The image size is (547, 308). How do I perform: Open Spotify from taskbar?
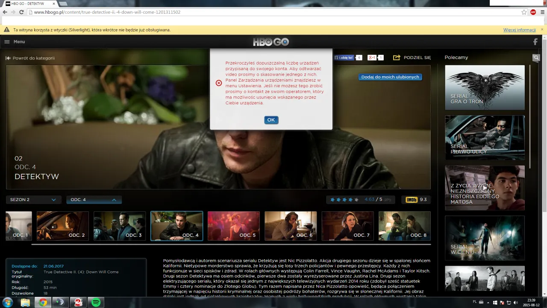[x=96, y=302]
